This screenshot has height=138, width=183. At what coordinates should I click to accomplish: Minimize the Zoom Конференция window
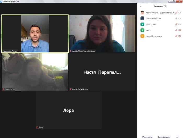170,1
